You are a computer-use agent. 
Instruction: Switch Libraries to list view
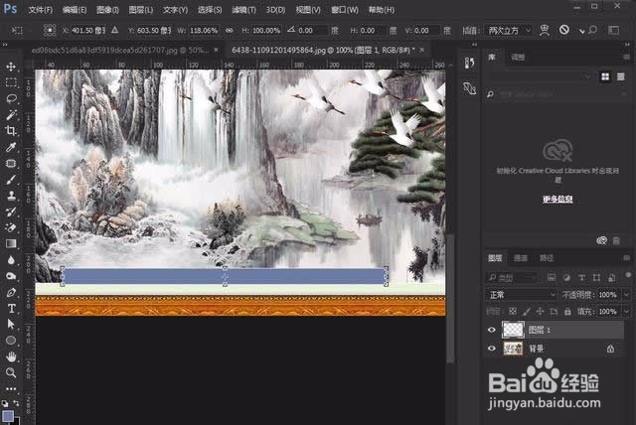click(620, 76)
